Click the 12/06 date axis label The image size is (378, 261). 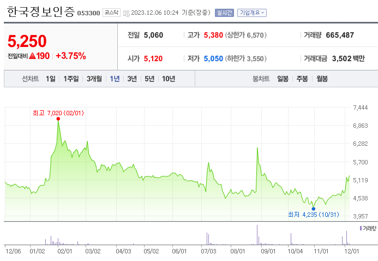point(13,251)
